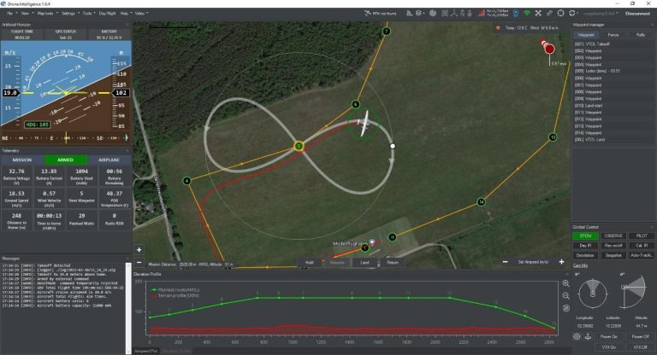
Task: Toggle Day IR camera mode
Action: click(x=586, y=245)
